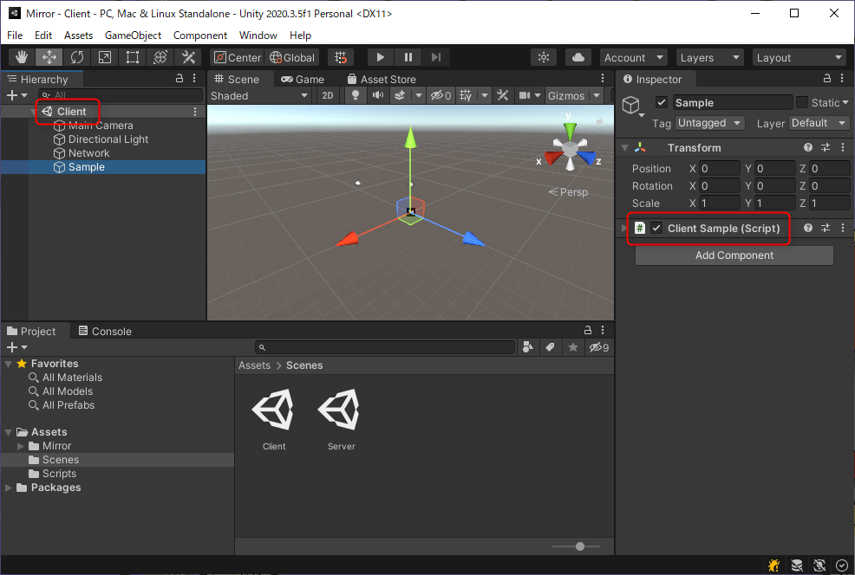Screen dimensions: 855x575
Task: Open Transform help reference
Action: 808,147
